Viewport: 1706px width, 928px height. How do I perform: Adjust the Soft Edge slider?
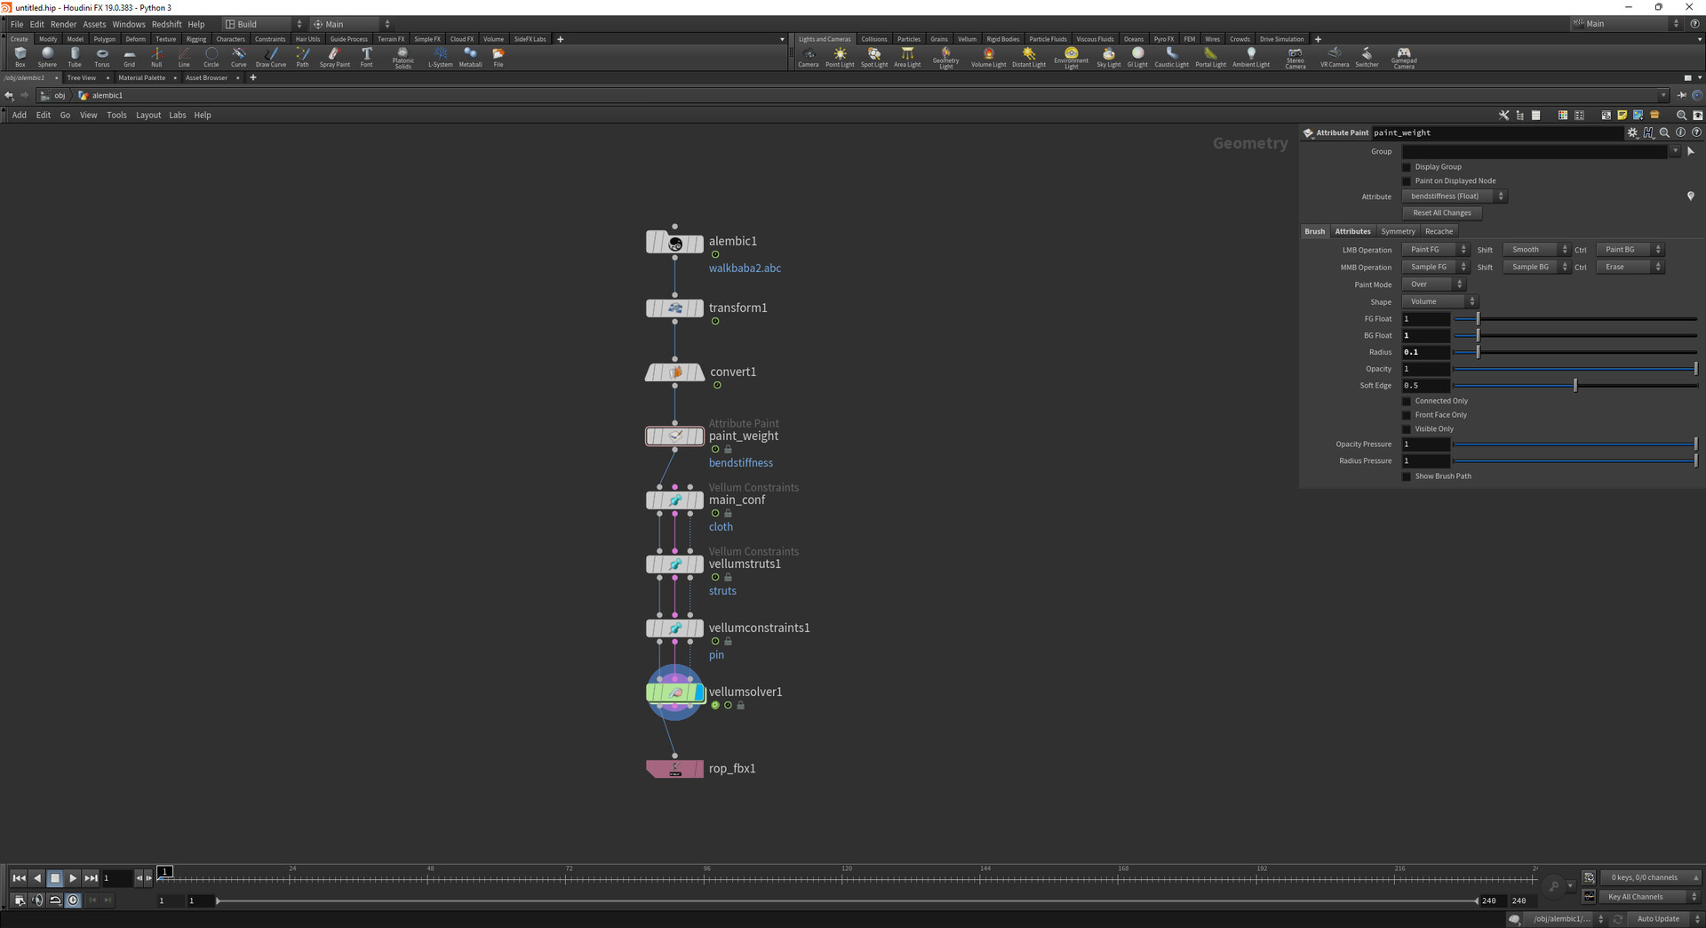tap(1575, 386)
